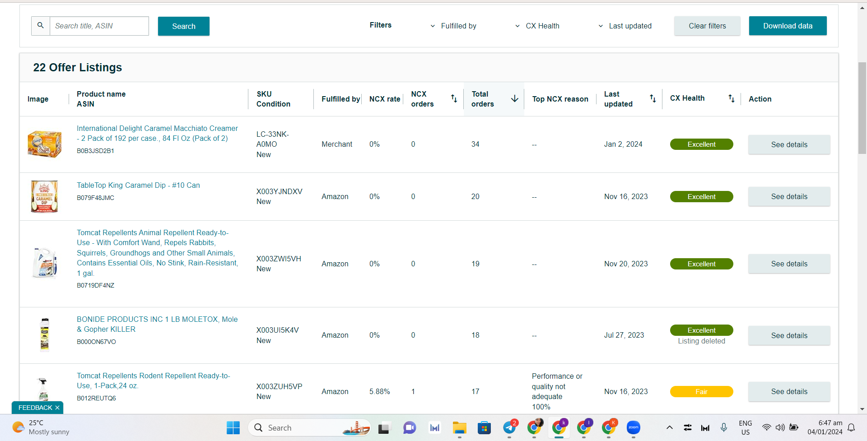Open Telegram from the taskbar
Viewport: 867px width, 441px height.
coord(510,427)
